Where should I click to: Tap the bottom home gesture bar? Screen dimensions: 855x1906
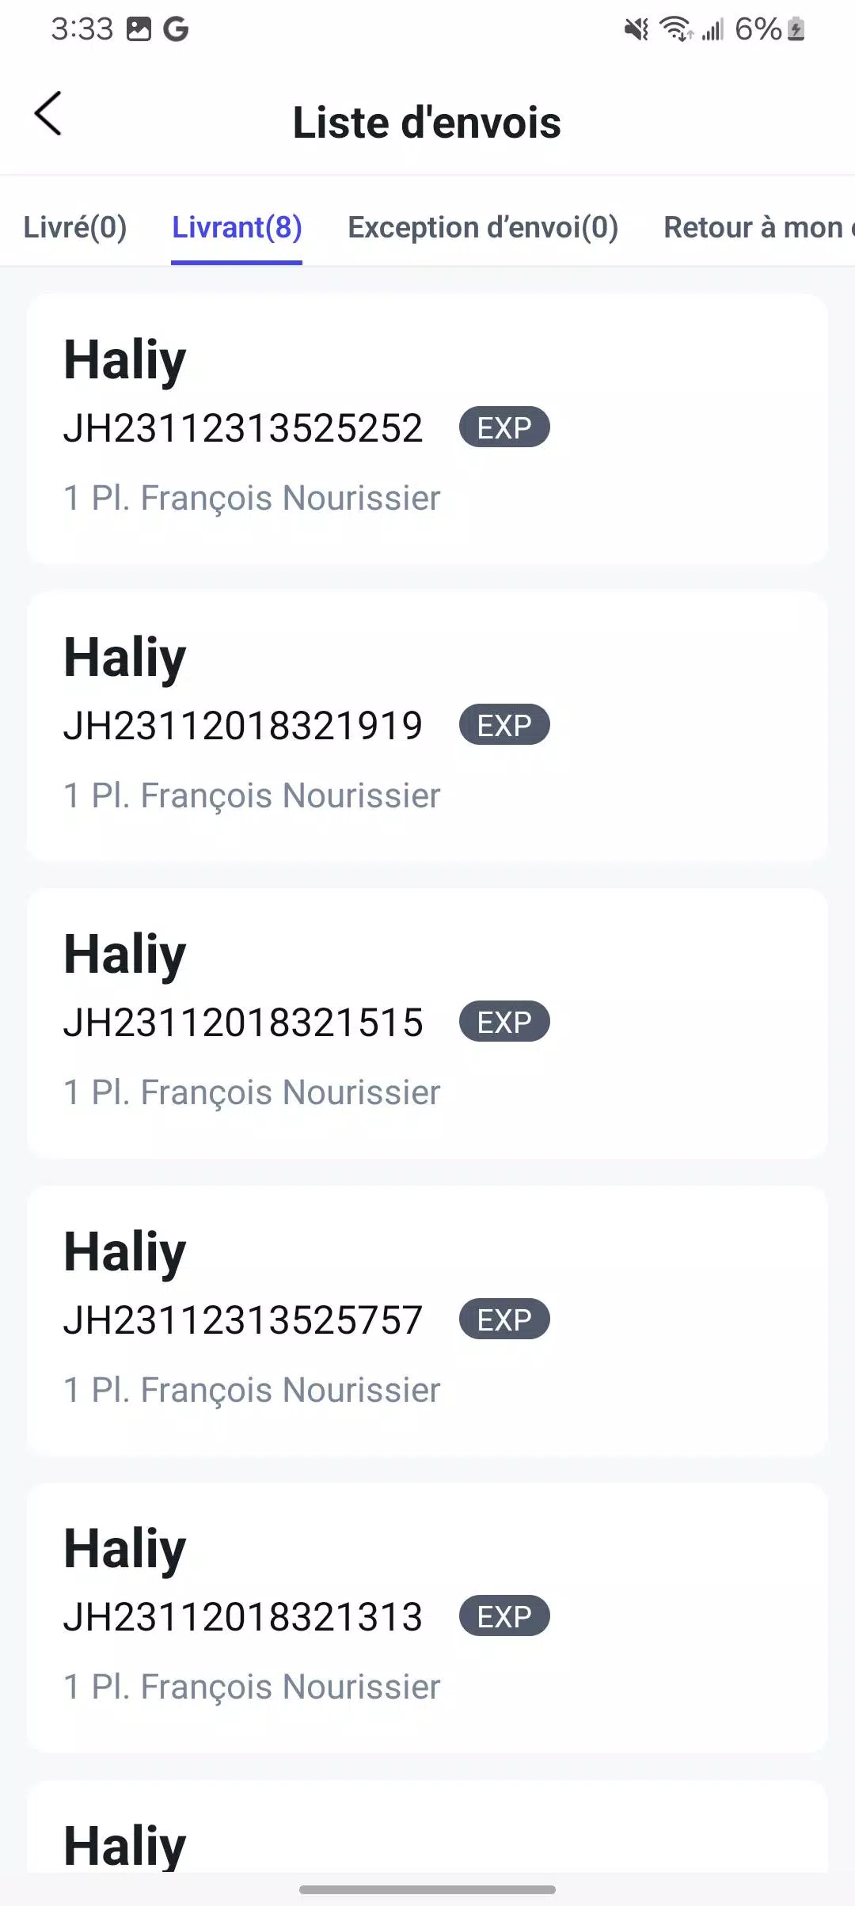click(427, 1889)
